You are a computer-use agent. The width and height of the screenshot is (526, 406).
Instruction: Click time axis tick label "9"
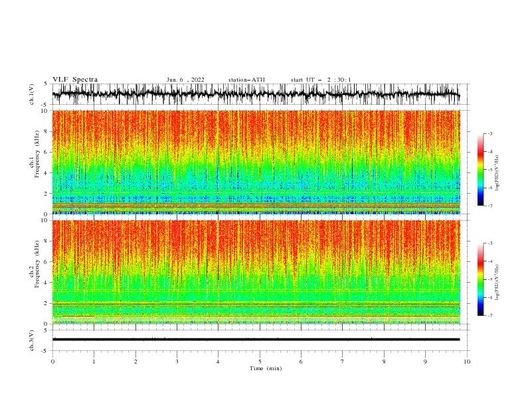[x=425, y=362]
